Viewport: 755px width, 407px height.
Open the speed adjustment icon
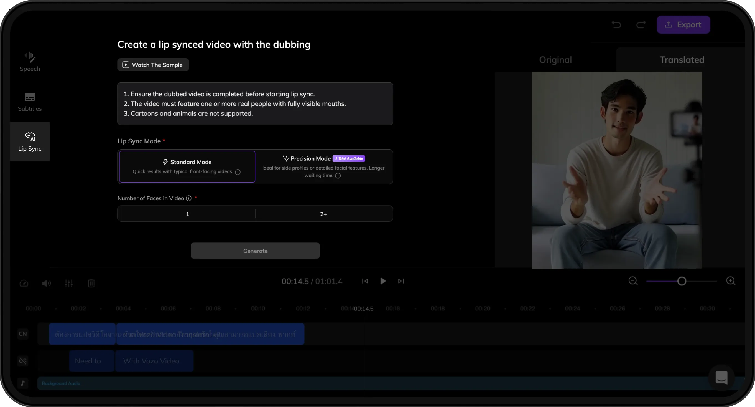(24, 283)
